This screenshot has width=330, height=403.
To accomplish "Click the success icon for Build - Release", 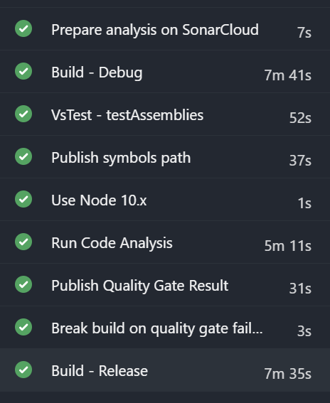I will pos(23,370).
